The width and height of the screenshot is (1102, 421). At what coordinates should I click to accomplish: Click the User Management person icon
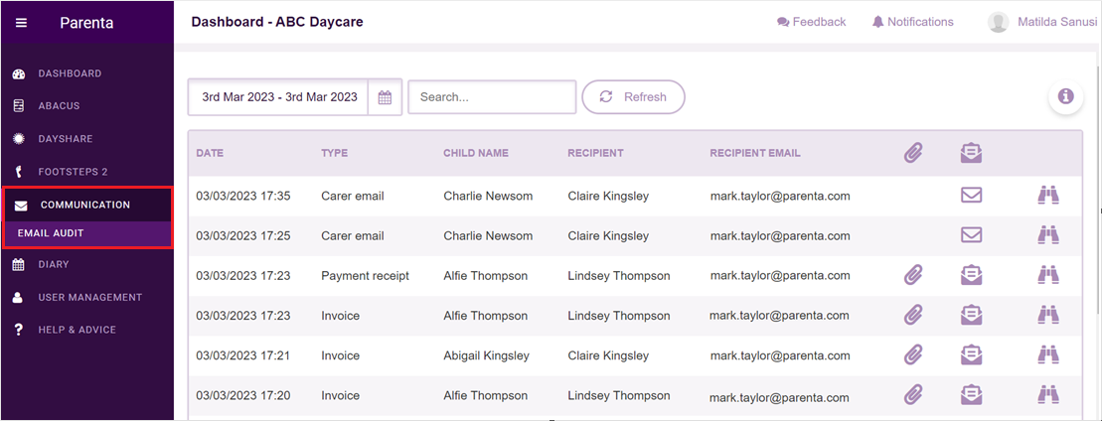(19, 297)
